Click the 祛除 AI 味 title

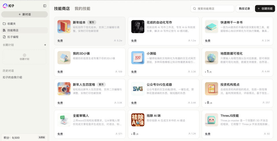pos(154,116)
